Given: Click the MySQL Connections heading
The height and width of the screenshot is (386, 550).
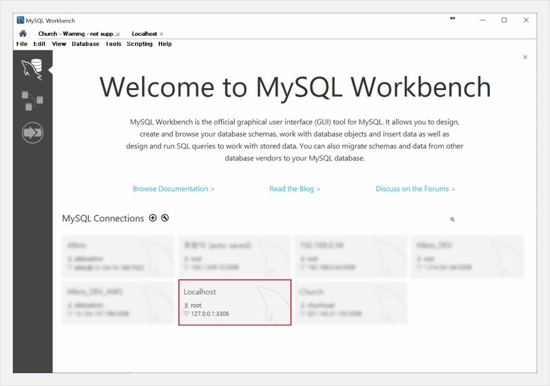Looking at the screenshot, I should [103, 219].
